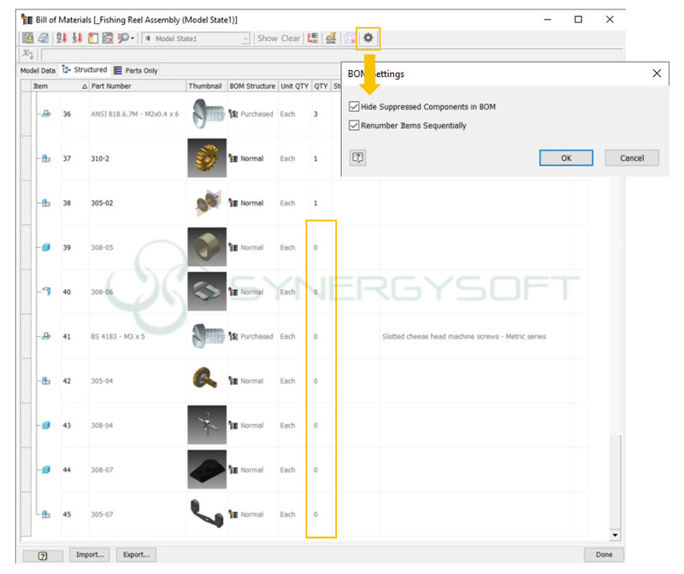Open the Model State1 dropdown
Screen dimensions: 684x574
point(246,38)
